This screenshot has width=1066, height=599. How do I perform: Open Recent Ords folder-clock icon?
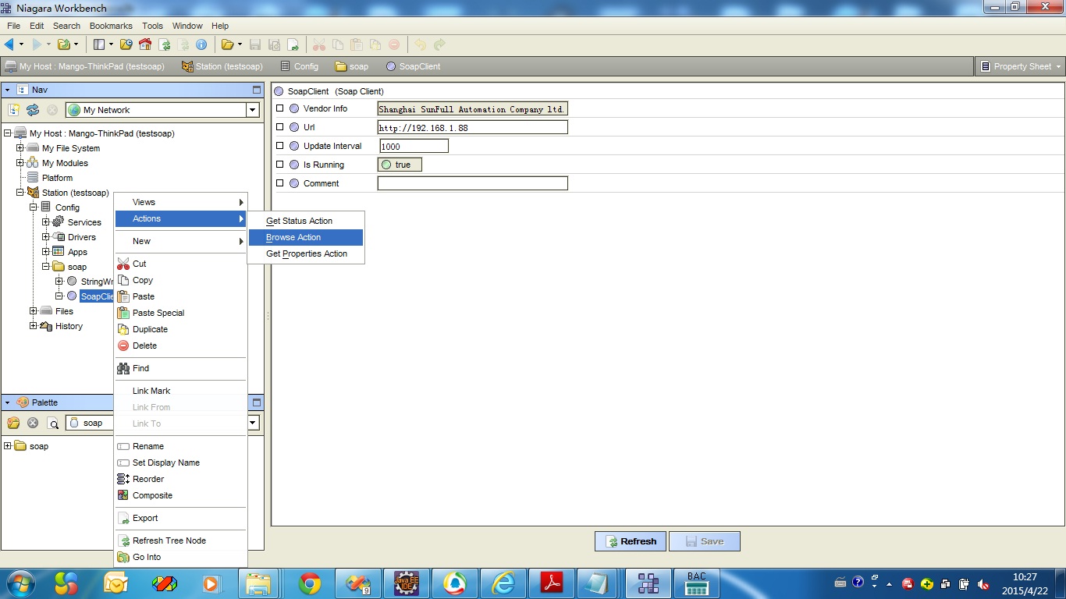126,44
